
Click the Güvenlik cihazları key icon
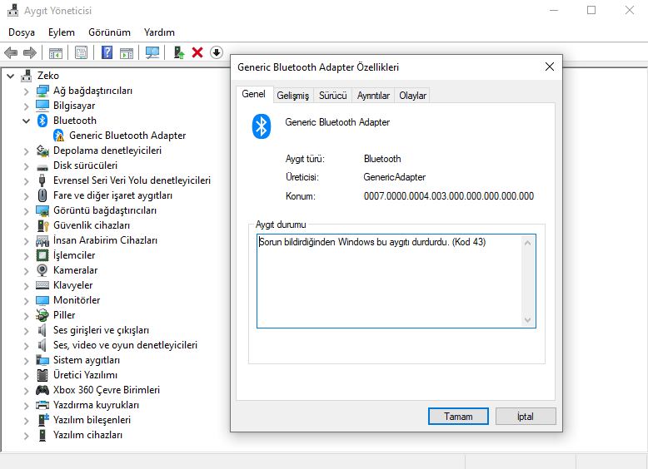pyautogui.click(x=43, y=225)
